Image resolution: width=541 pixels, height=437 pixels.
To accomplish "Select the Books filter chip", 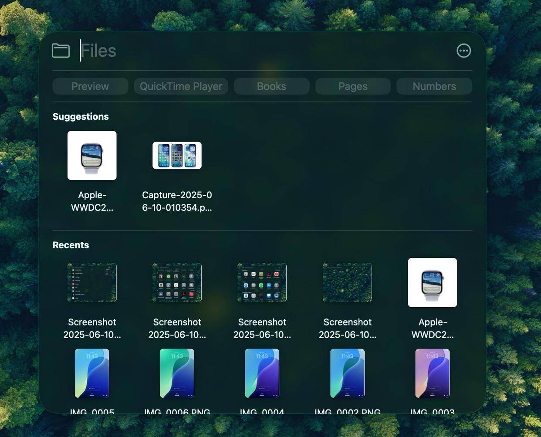I will pyautogui.click(x=271, y=86).
